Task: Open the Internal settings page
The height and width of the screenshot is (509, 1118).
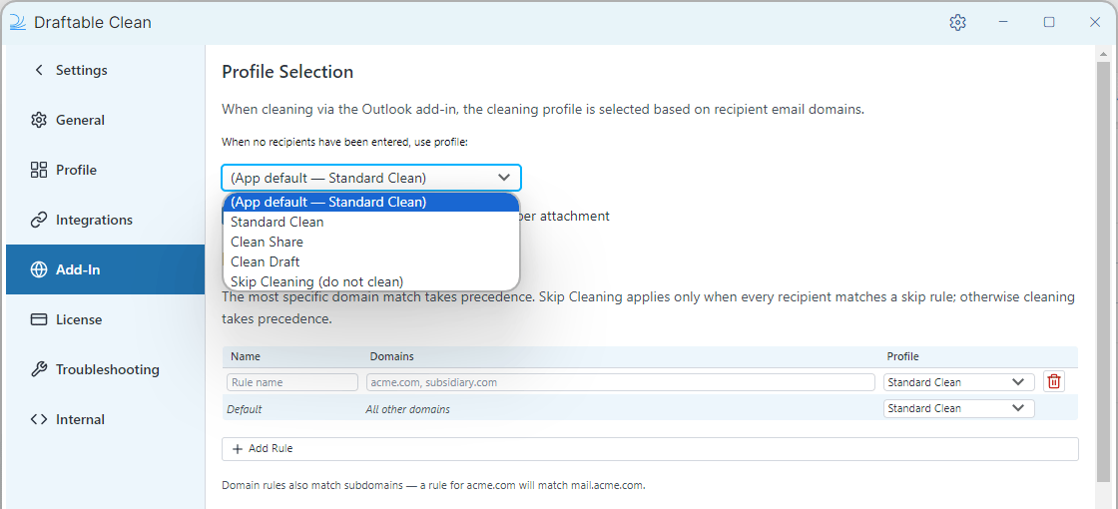Action: 106,419
